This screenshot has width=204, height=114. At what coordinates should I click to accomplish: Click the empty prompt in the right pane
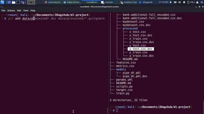point(117,110)
